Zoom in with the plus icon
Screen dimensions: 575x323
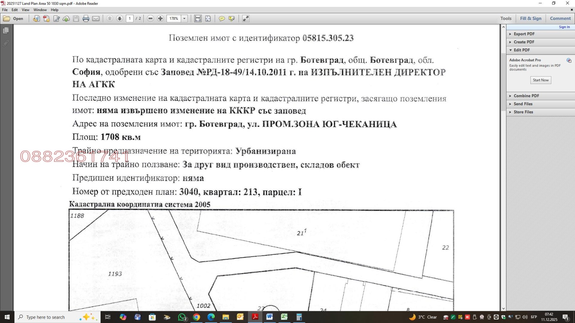(x=160, y=18)
